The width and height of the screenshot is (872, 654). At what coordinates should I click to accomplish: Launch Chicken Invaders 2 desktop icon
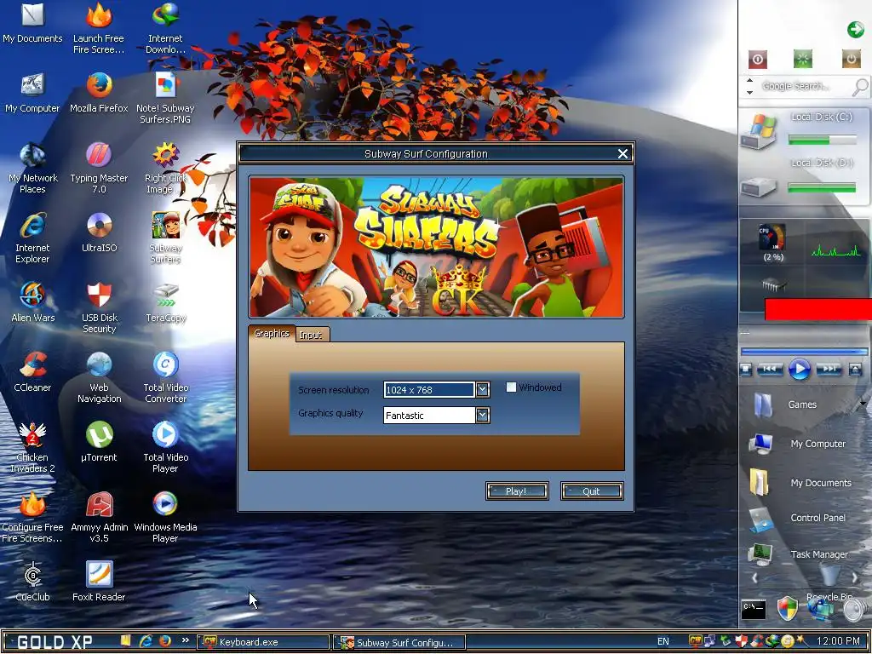(32, 448)
